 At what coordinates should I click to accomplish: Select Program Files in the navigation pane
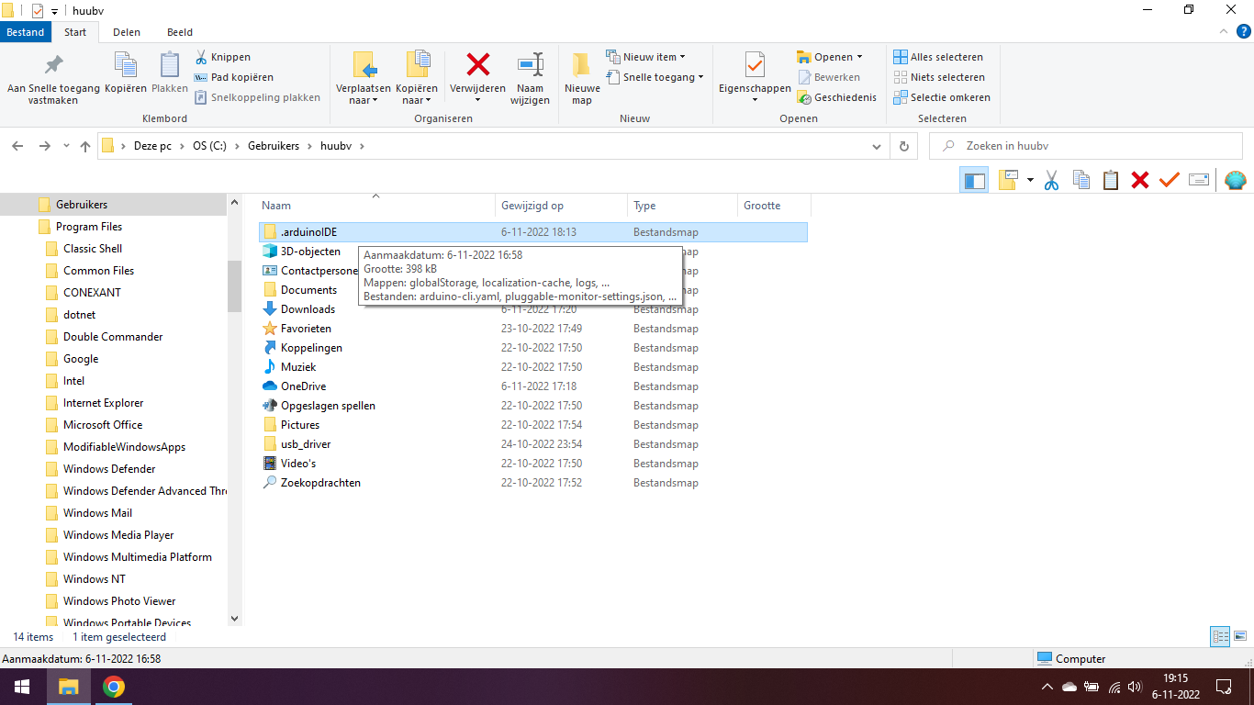(x=89, y=227)
